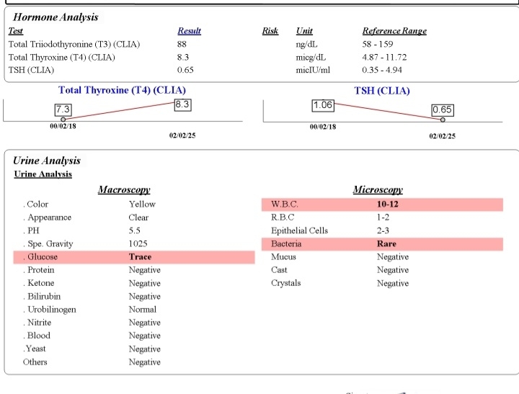
Task: Click the W.B.C. value 10-12
Action: coord(388,204)
